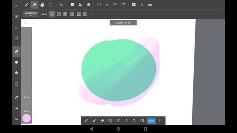Open the select menu in left sidebar
The height and width of the screenshot is (133, 237).
click(x=16, y=27)
